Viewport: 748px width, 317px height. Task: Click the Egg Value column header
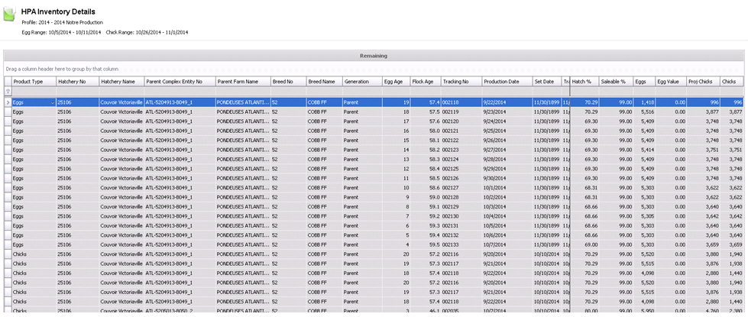coord(671,82)
